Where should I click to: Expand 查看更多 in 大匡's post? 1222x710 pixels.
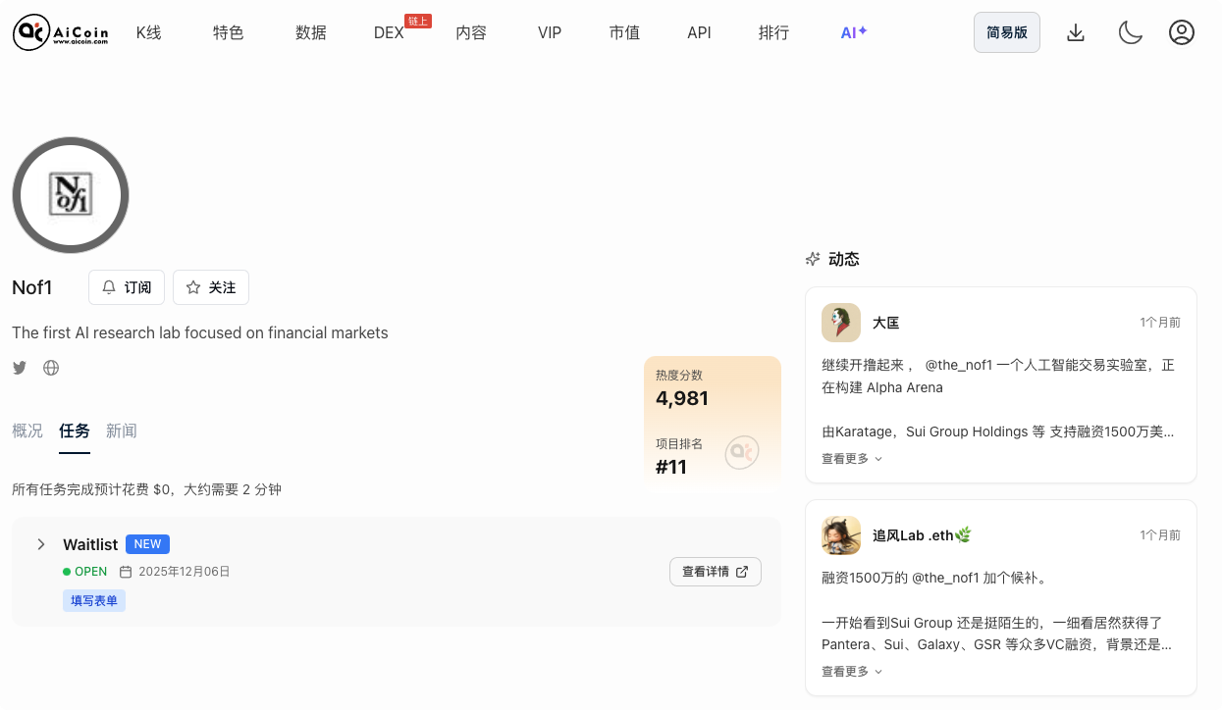(x=852, y=458)
